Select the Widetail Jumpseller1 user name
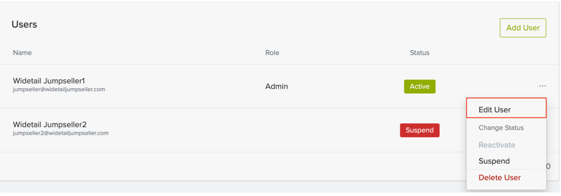The image size is (561, 196). coord(49,81)
